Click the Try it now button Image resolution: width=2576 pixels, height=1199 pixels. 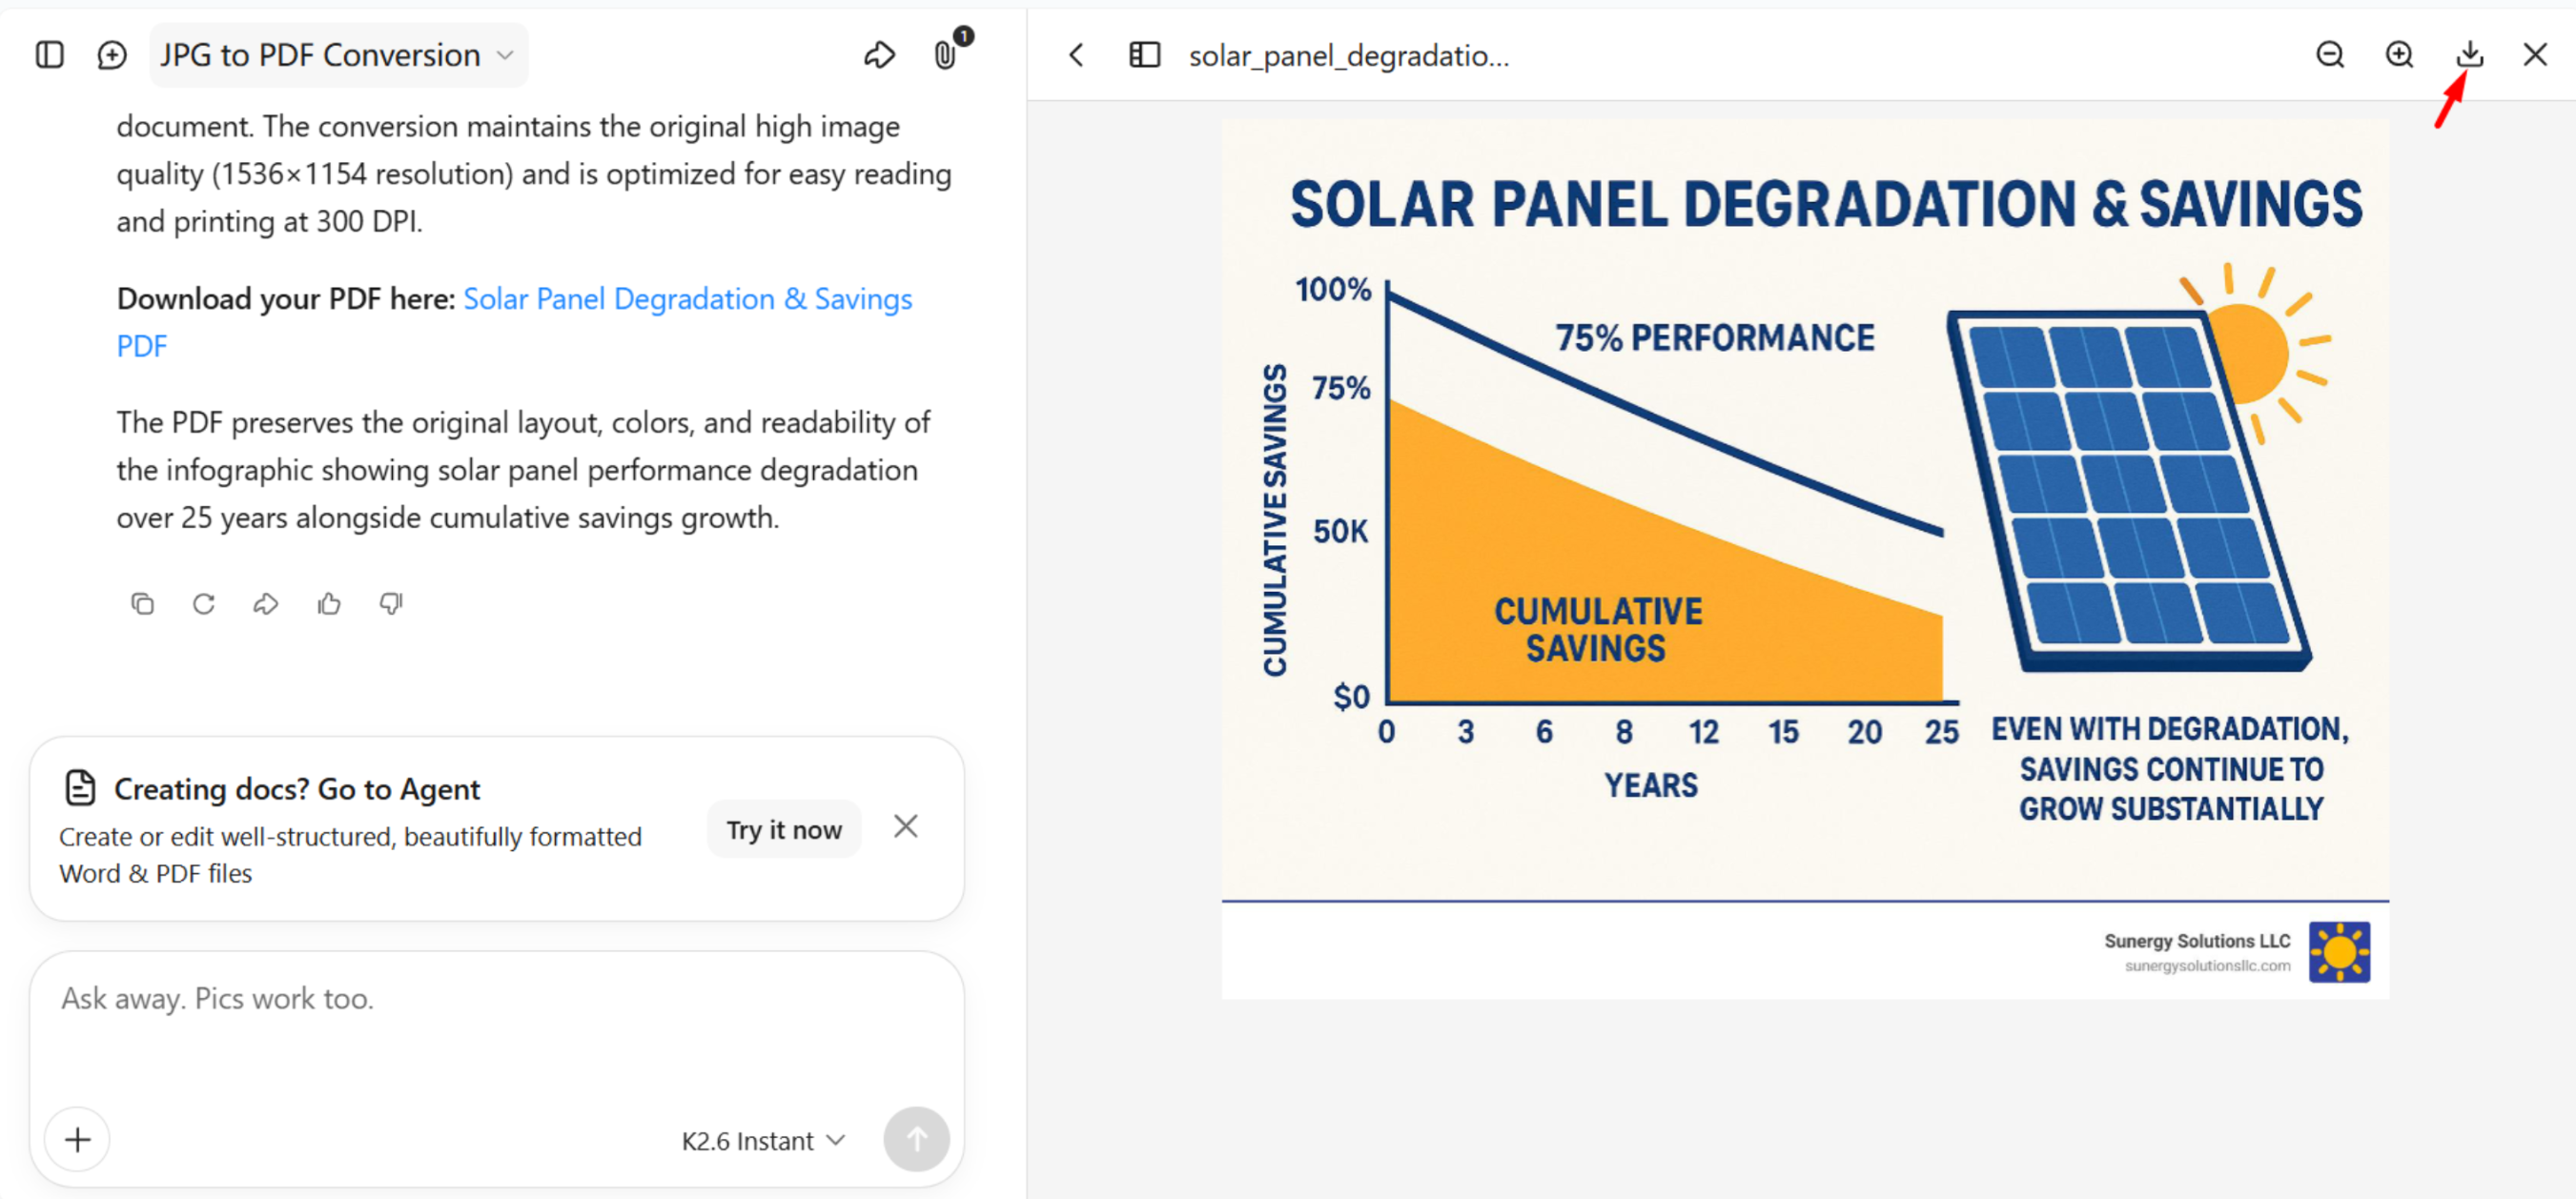point(784,829)
